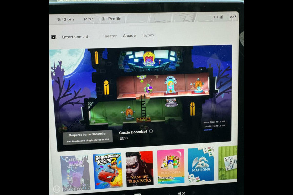Click the Entertainment heading label

coord(75,37)
